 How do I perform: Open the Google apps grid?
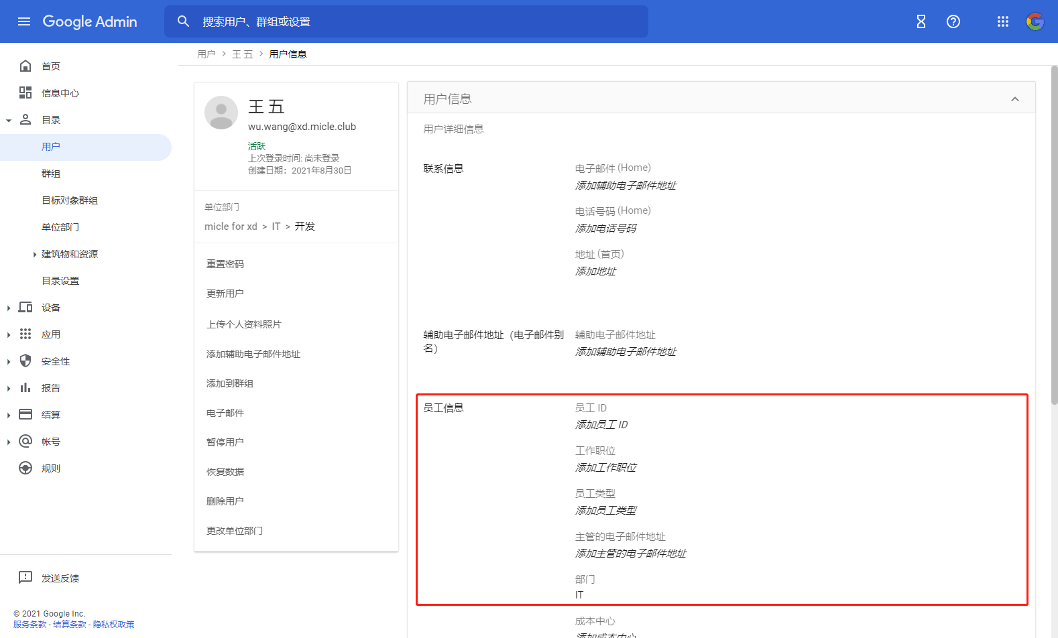pos(1003,21)
